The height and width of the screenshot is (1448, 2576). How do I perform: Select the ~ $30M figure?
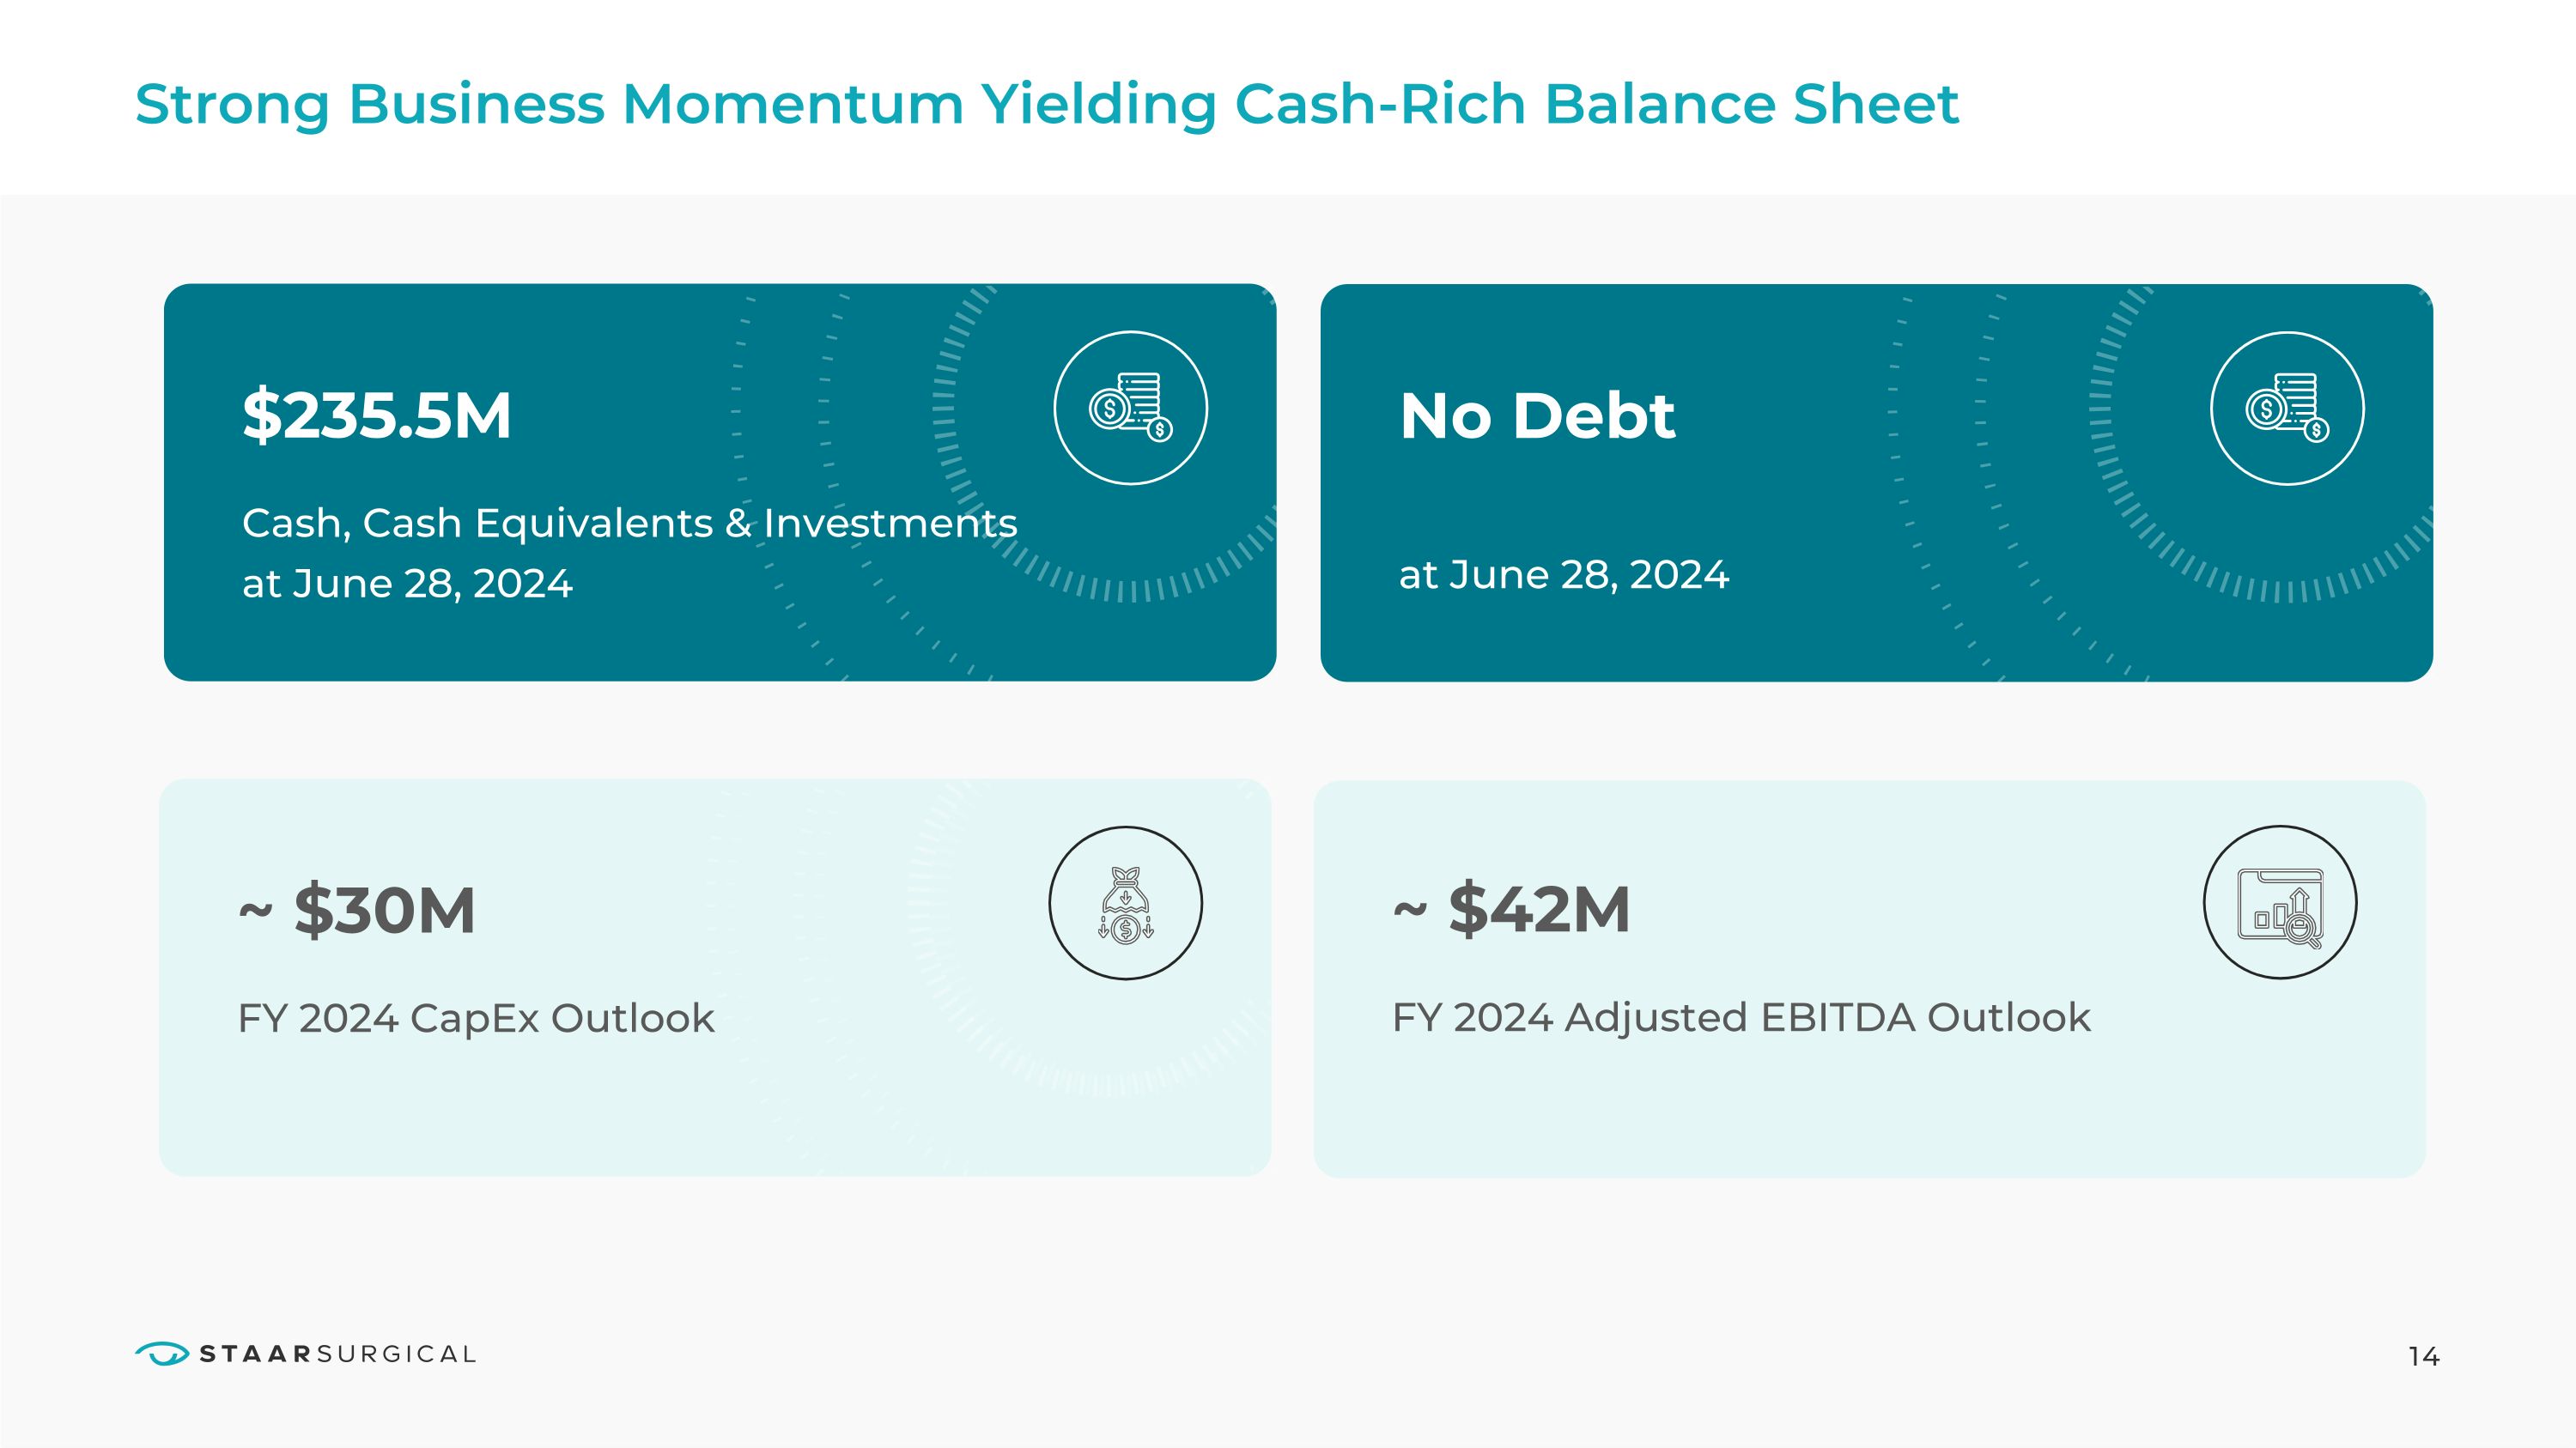pyautogui.click(x=357, y=909)
